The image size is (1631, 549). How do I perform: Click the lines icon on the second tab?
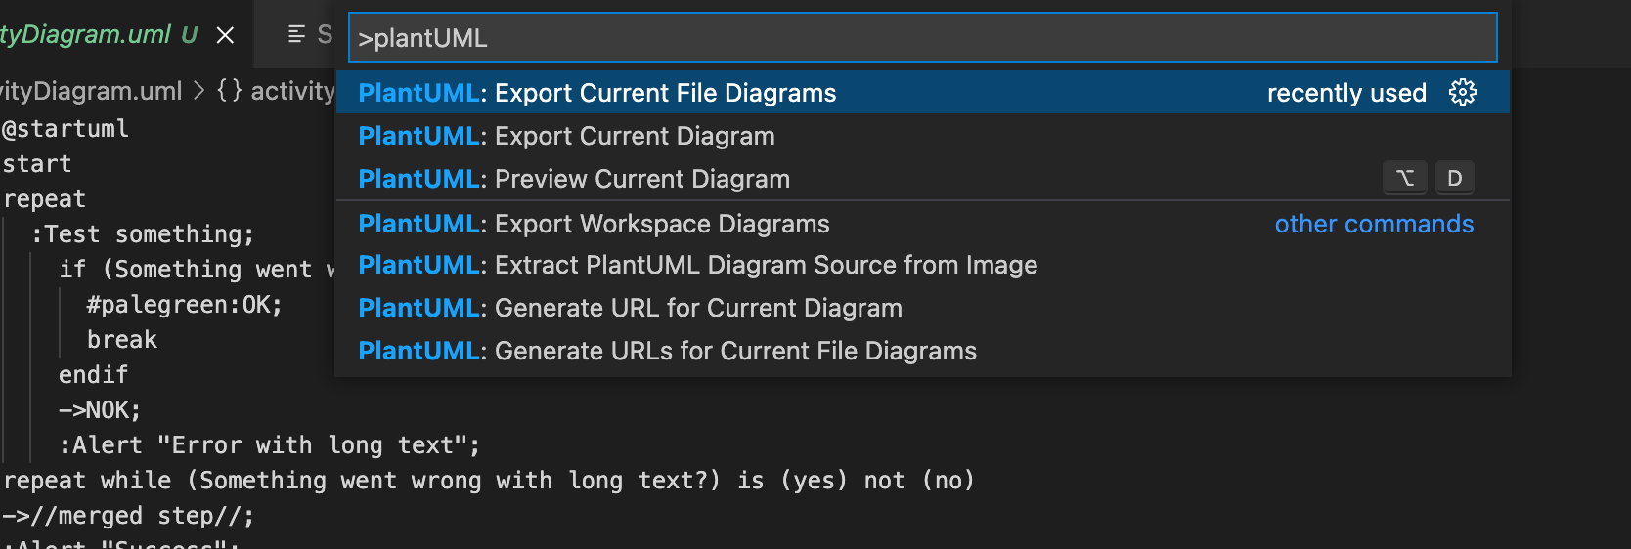(297, 35)
